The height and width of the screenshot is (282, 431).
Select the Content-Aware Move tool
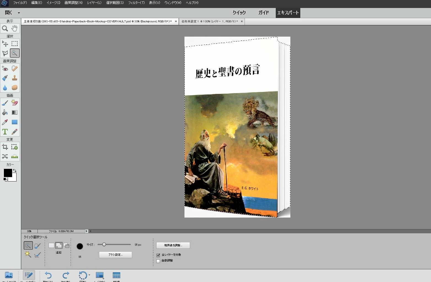(5, 156)
